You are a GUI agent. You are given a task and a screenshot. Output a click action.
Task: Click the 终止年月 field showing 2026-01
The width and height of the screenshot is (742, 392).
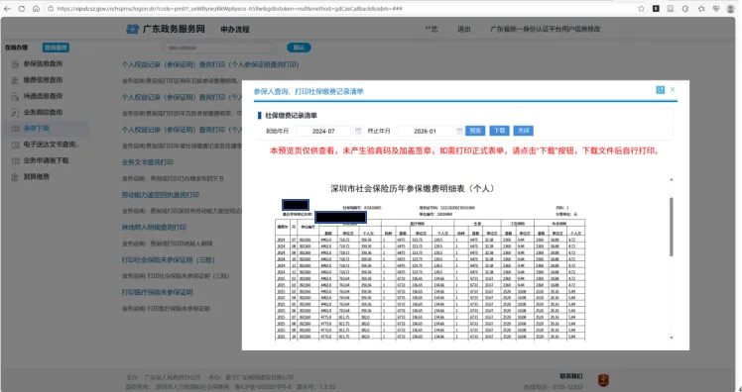425,131
